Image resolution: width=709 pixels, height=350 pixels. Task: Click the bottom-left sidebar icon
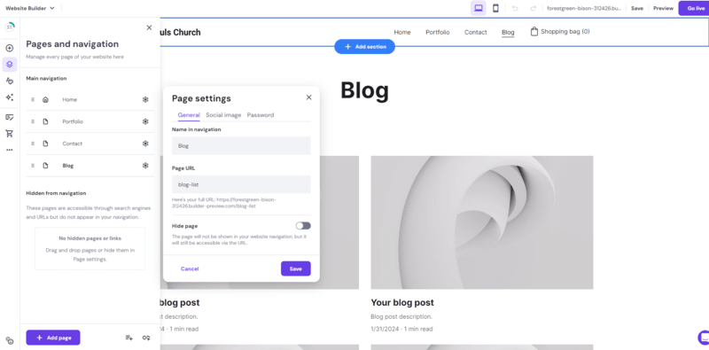[x=10, y=340]
